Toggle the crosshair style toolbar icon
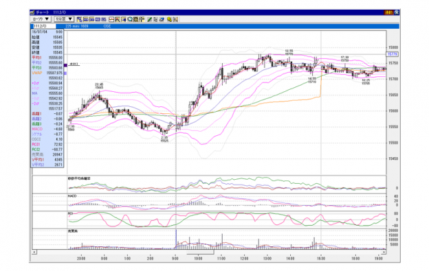The height and width of the screenshot is (271, 429). pyautogui.click(x=142, y=19)
